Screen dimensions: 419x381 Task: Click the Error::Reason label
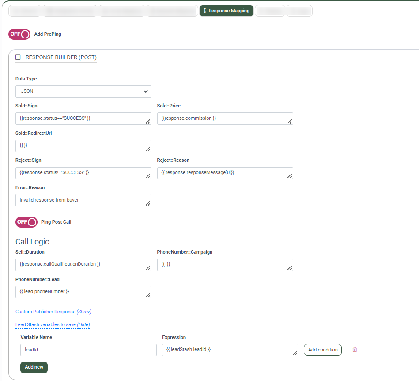coord(30,187)
